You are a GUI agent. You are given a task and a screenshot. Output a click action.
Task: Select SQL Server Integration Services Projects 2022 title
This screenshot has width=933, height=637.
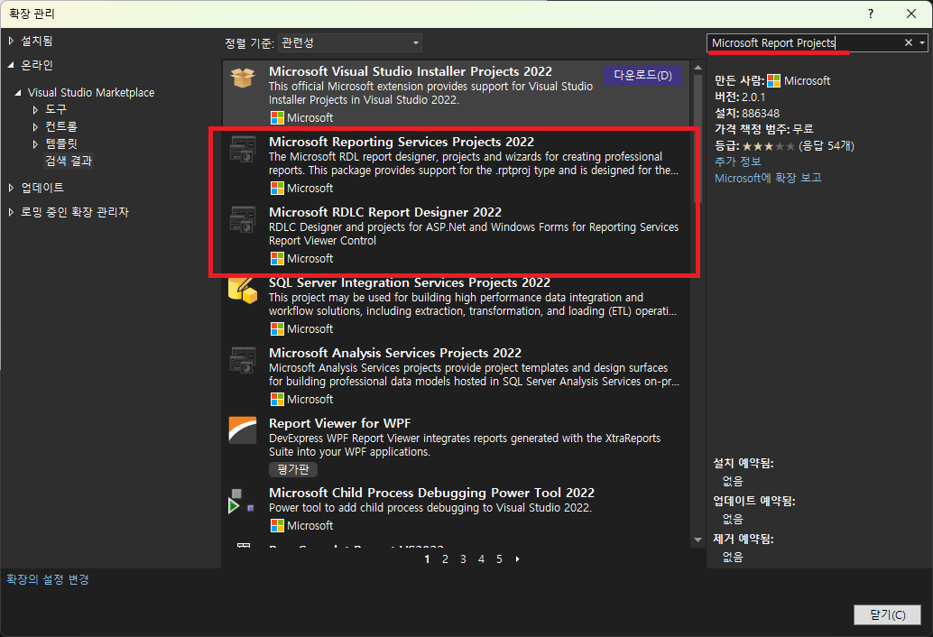tap(410, 282)
